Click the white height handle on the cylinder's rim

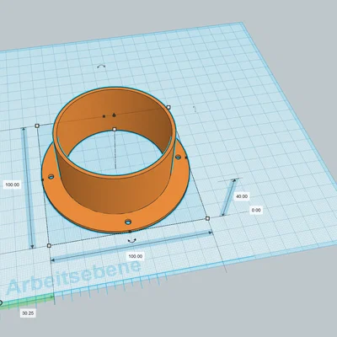pos(115,129)
